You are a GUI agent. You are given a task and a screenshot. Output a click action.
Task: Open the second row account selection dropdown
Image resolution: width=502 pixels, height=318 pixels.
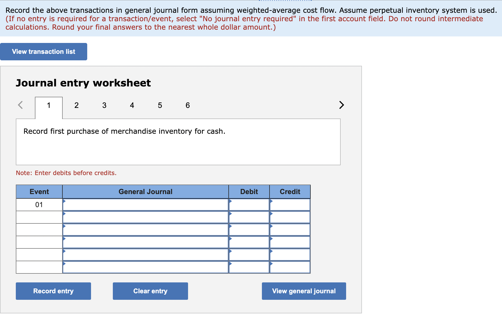145,217
